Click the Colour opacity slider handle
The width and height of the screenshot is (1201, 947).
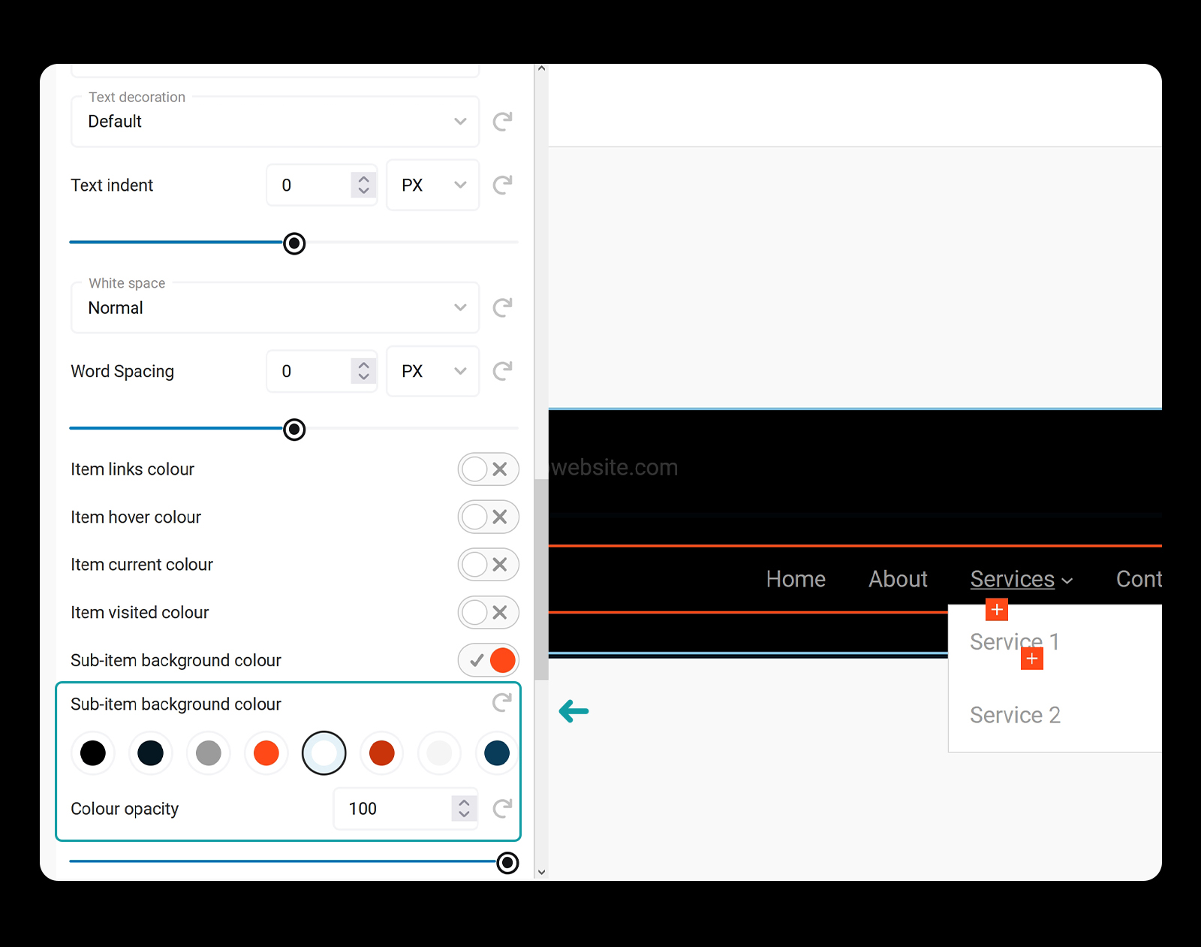(508, 863)
